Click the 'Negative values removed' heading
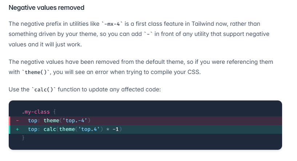 pos(47,8)
